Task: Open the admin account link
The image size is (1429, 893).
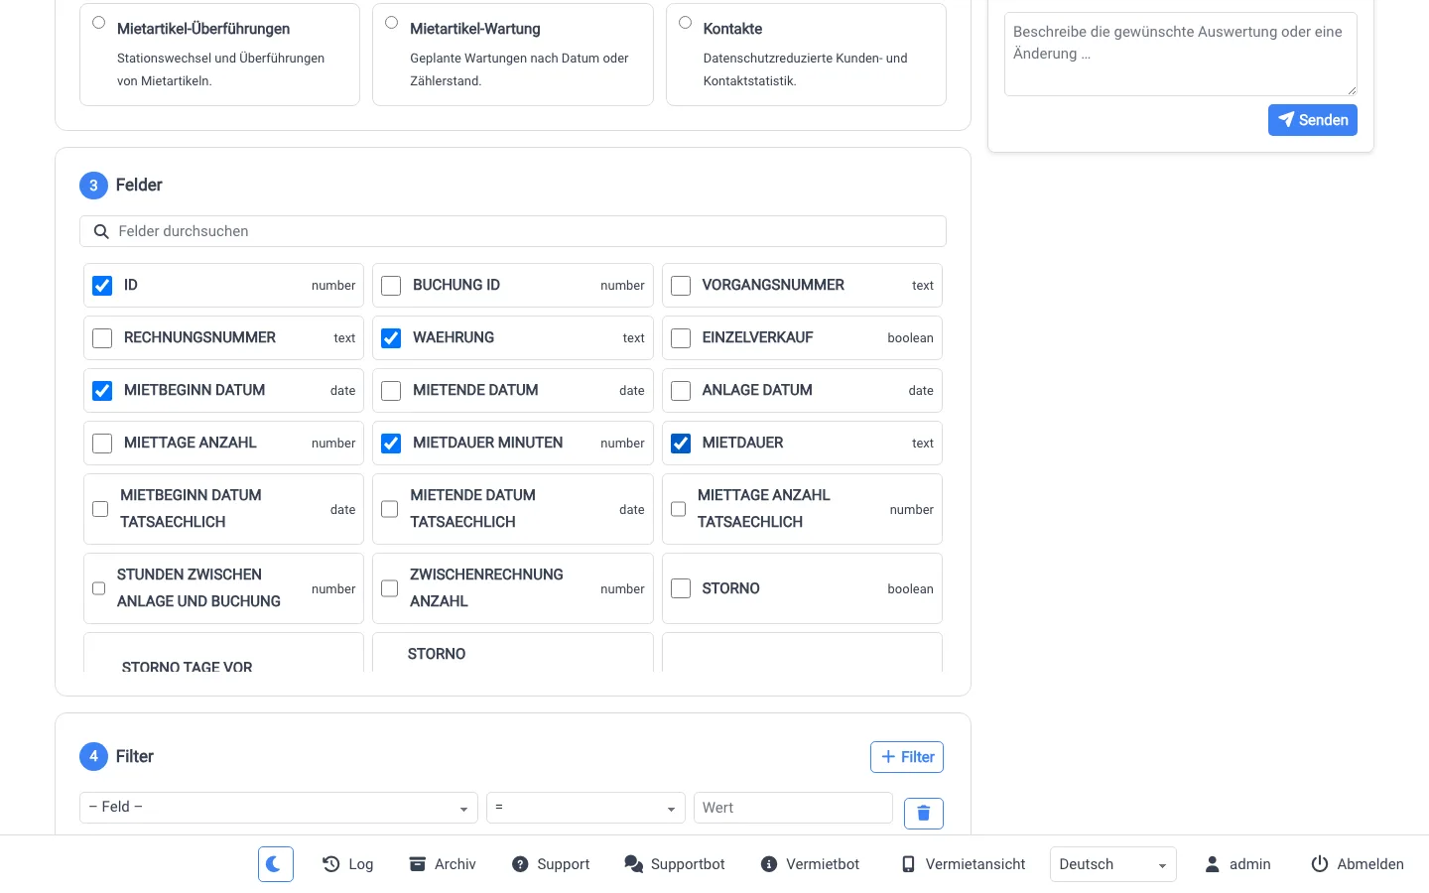Action: [x=1237, y=864]
